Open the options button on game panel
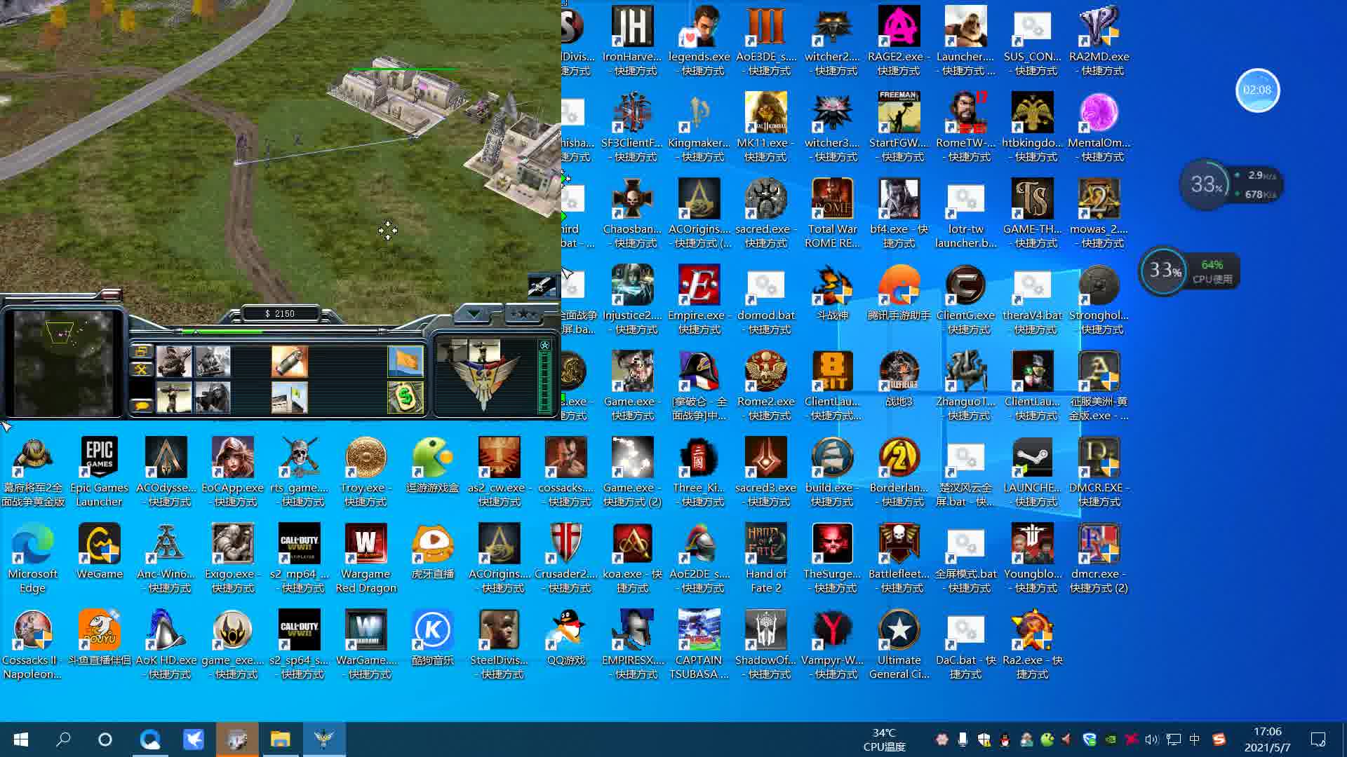The width and height of the screenshot is (1347, 757). (141, 350)
